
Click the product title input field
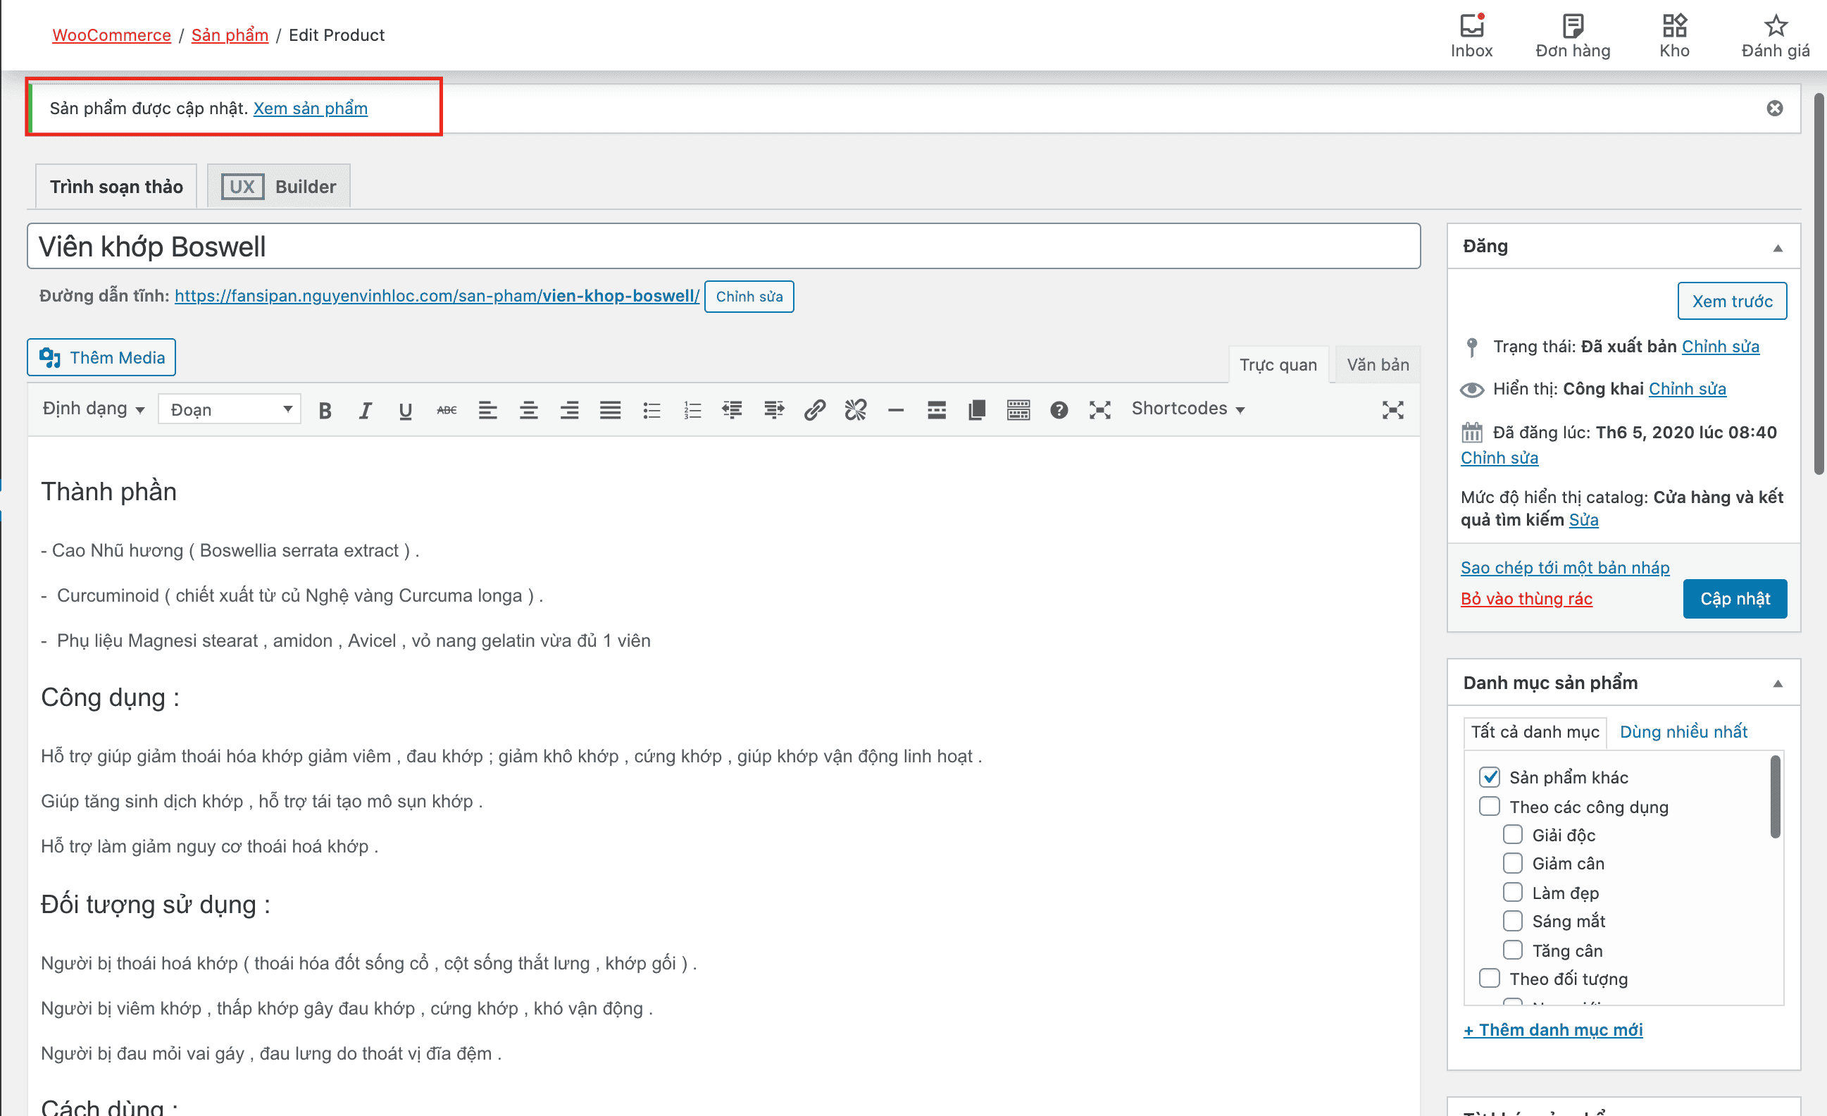pos(723,246)
